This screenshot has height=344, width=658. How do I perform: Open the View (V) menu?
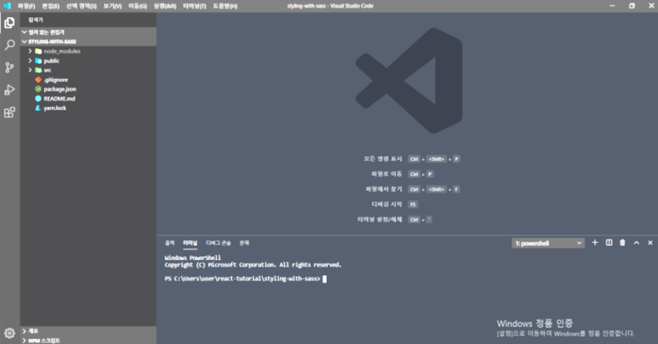click(112, 6)
